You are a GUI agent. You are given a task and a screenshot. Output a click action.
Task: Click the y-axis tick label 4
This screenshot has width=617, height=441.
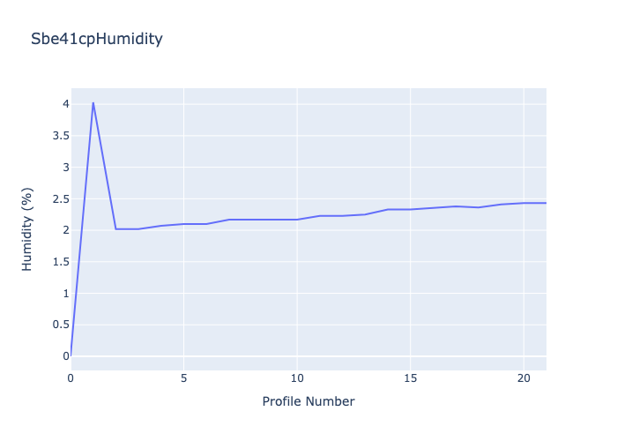[64, 104]
